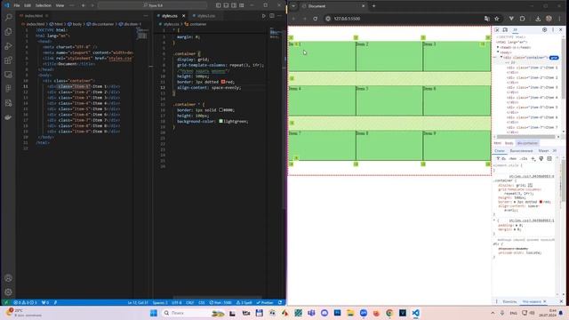Viewport: 569px width, 320px height.
Task: Open the Manage gear in VS Code
Action: (8, 292)
